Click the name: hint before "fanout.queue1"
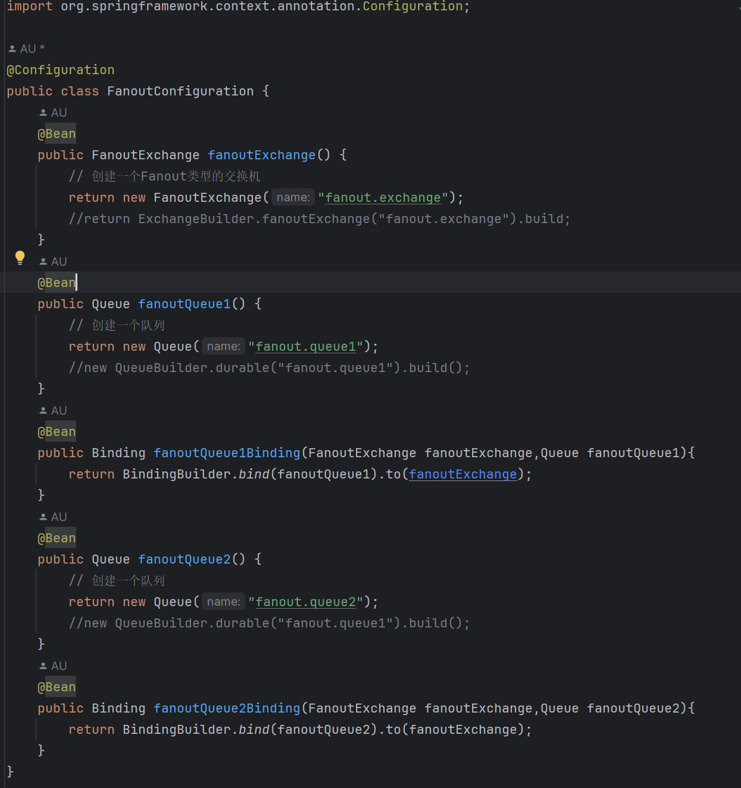Screen dimensions: 741x788 point(223,346)
